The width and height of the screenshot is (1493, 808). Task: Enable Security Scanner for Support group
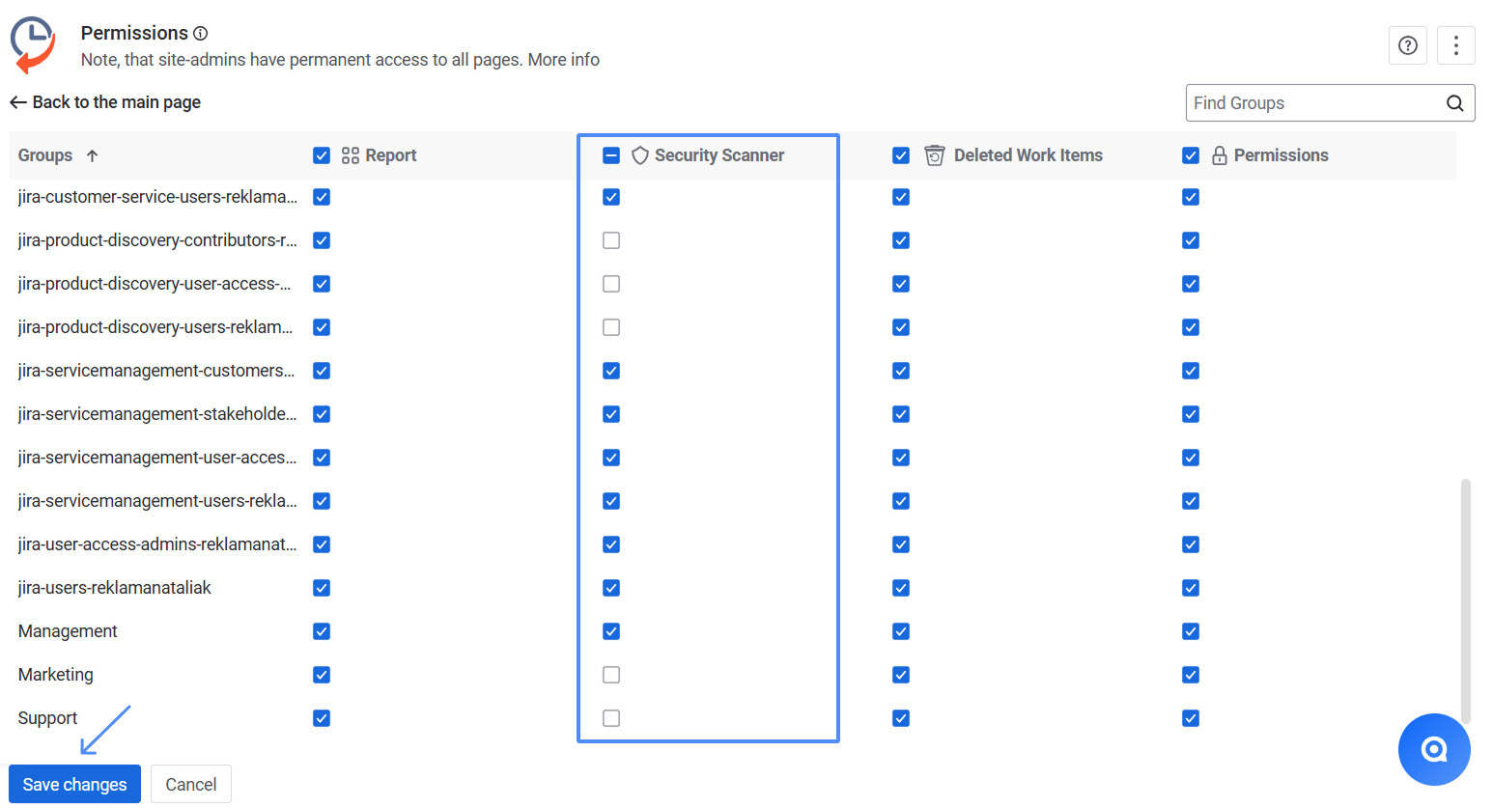(x=610, y=718)
